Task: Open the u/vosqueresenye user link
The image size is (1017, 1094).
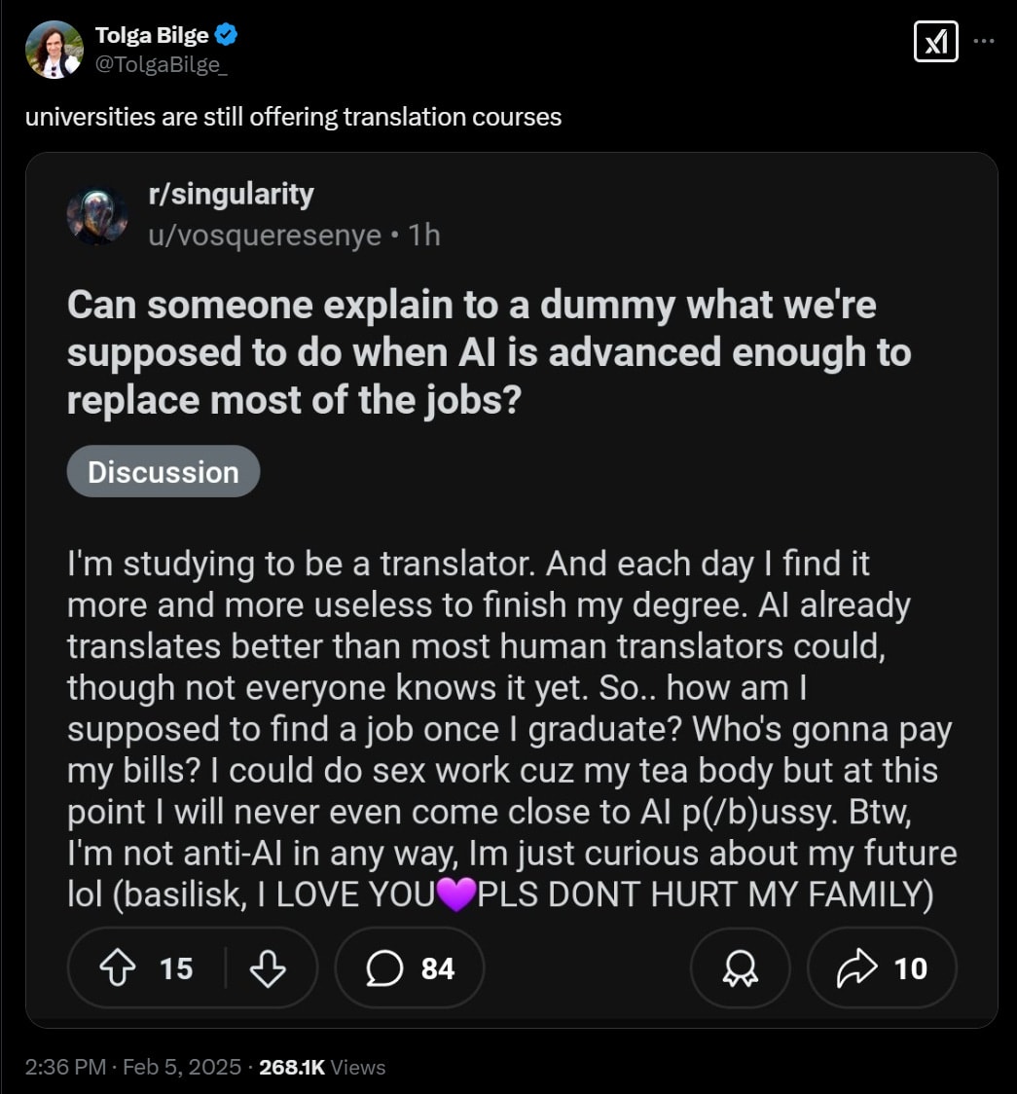Action: tap(265, 236)
